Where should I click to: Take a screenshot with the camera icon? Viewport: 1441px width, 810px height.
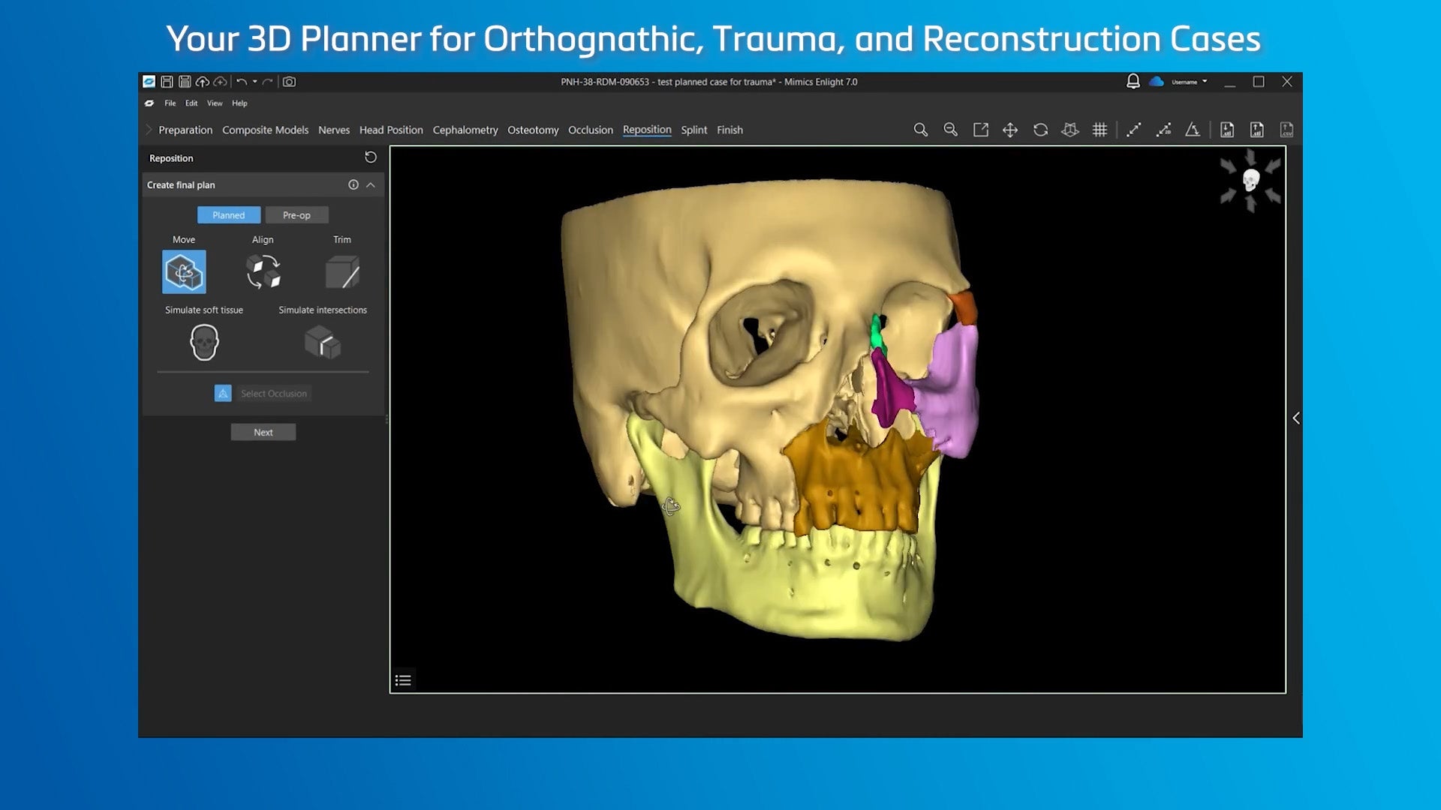[x=289, y=82]
